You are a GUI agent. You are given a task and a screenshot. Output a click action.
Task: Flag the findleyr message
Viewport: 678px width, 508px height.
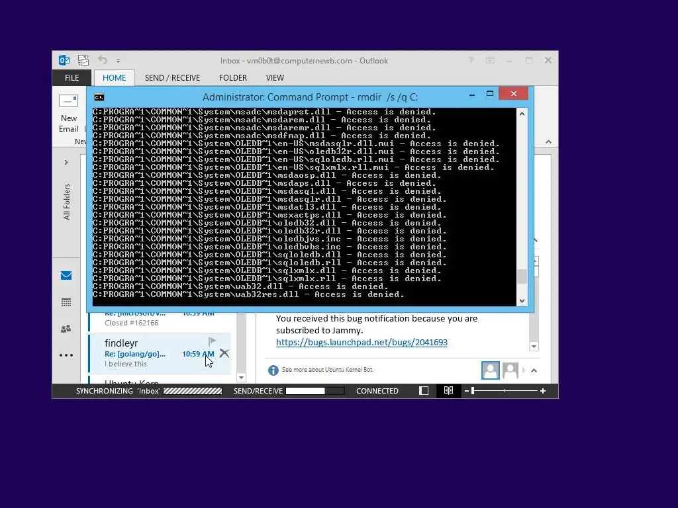(212, 342)
